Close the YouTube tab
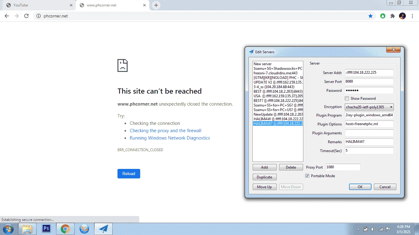This screenshot has width=419, height=235. coord(71,5)
